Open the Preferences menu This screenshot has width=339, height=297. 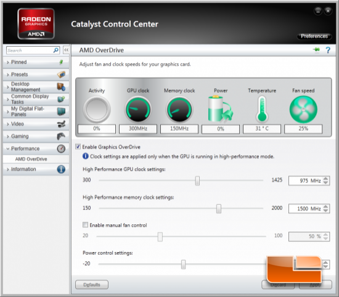click(314, 36)
